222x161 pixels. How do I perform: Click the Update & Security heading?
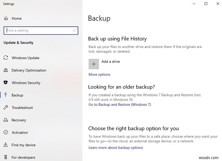pos(18,43)
